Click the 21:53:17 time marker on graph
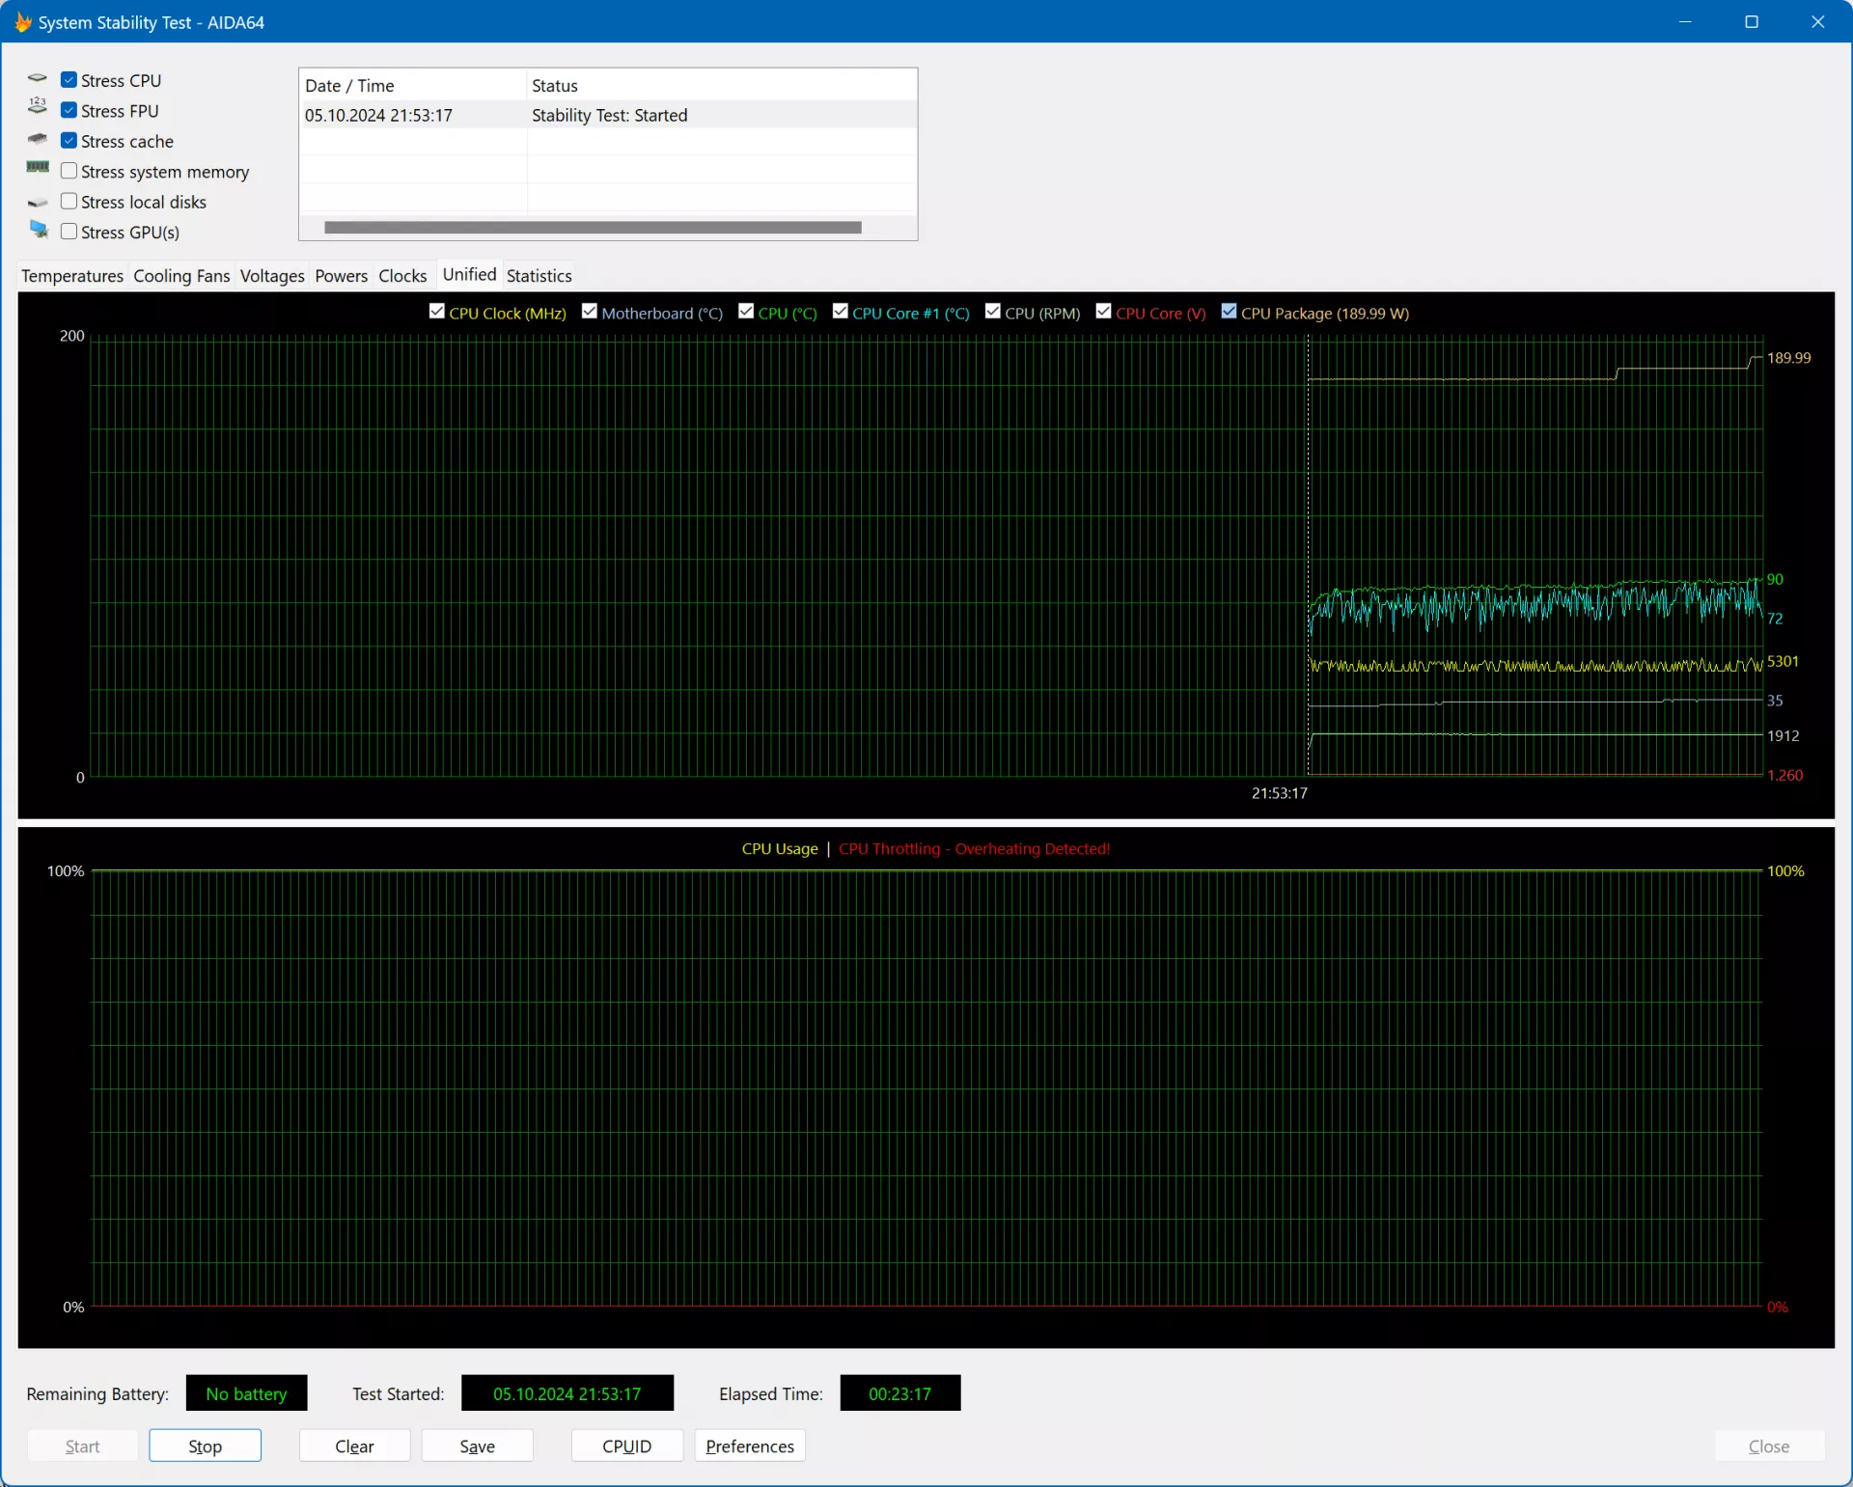 pyautogui.click(x=1280, y=792)
